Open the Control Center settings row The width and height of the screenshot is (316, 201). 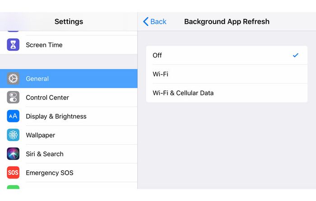tap(69, 98)
